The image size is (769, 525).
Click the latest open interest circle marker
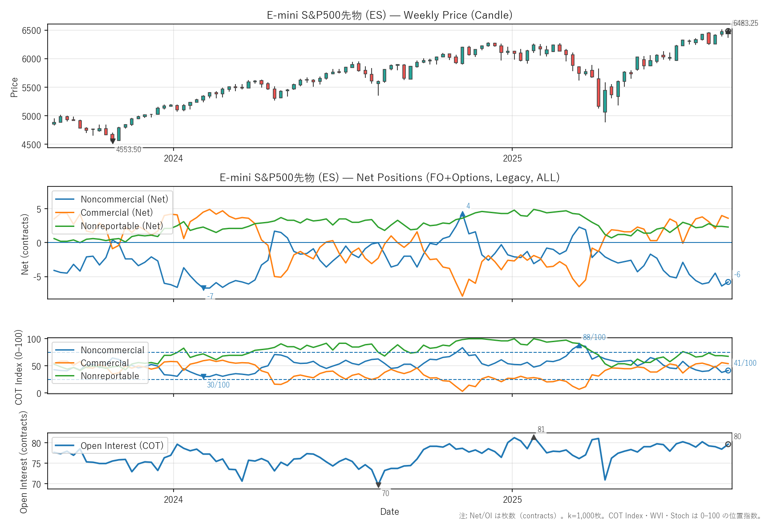pyautogui.click(x=728, y=444)
